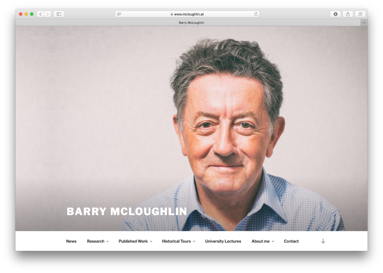Open the University Lectures page

point(223,241)
